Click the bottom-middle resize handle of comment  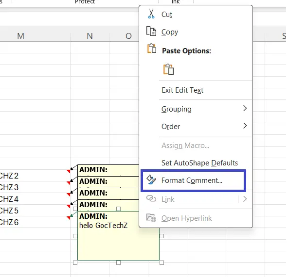click(118, 262)
